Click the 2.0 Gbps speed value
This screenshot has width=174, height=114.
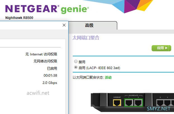coord(50,83)
